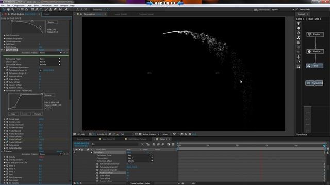Viewport: 330px width, 185px height.
Task: Click the Bezier interpolation button
Action: pyautogui.click(x=52, y=22)
